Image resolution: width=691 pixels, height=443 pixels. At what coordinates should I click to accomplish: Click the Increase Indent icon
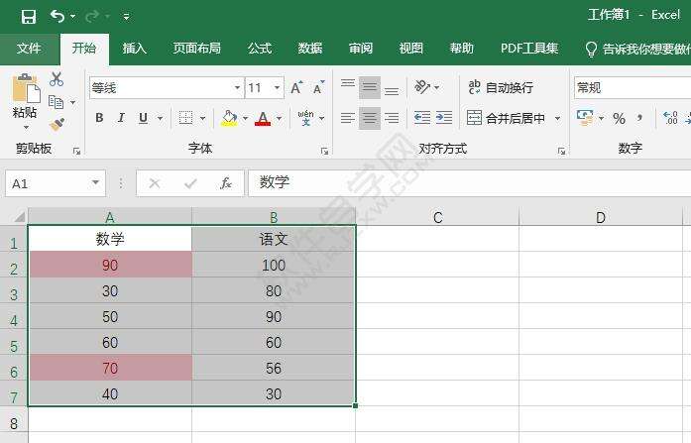click(444, 118)
